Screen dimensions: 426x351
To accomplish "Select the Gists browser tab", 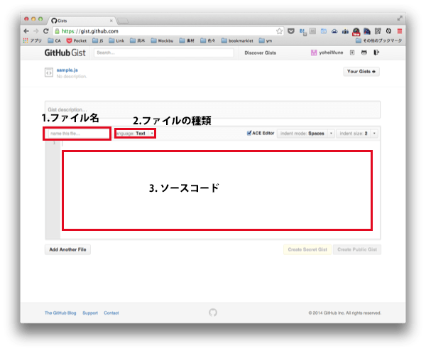I will pos(82,21).
